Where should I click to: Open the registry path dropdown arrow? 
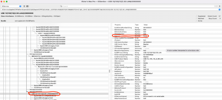point(219,9)
